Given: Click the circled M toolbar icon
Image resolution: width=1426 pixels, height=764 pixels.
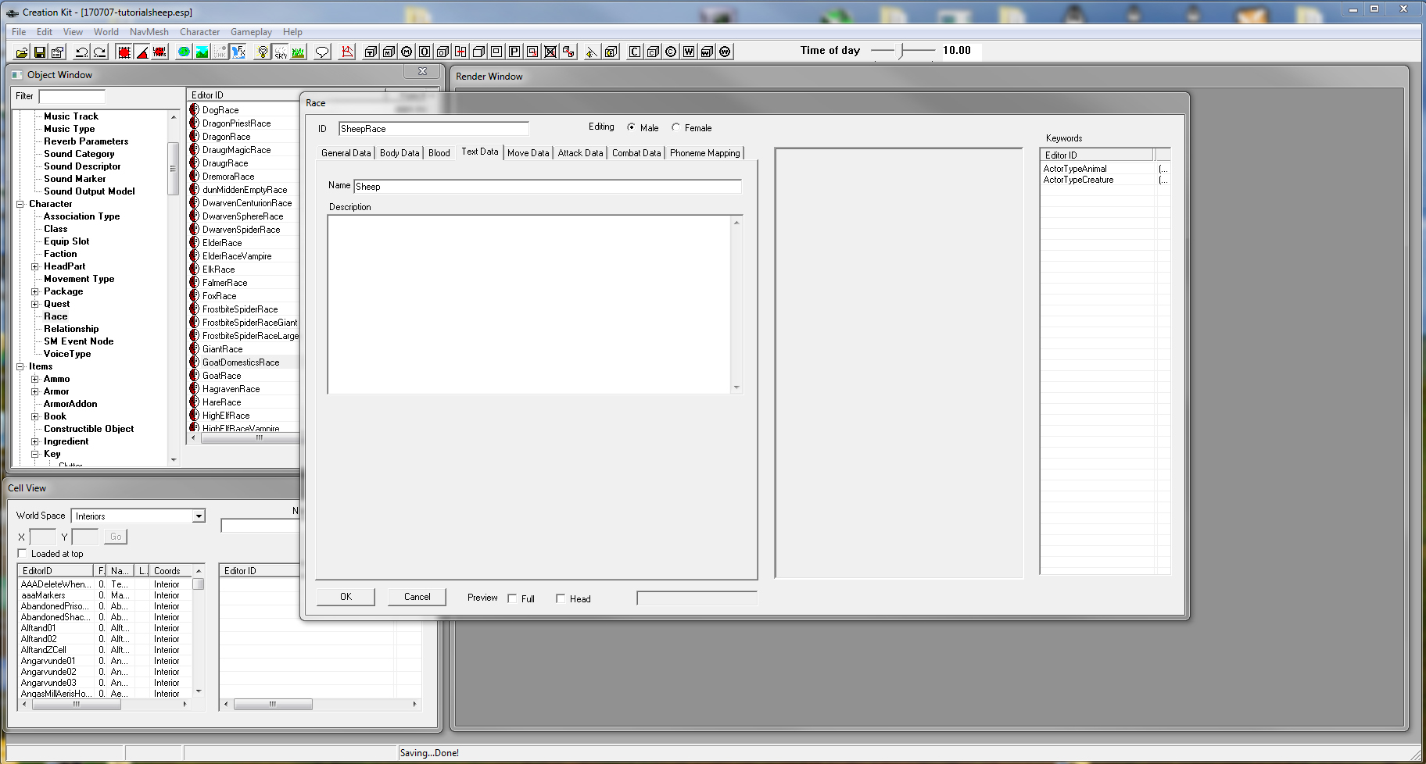Looking at the screenshot, I should pyautogui.click(x=407, y=52).
